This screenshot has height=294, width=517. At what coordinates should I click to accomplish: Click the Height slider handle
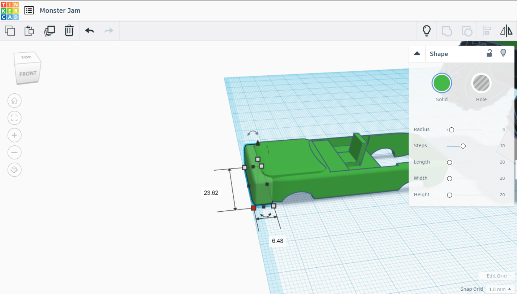tap(449, 195)
